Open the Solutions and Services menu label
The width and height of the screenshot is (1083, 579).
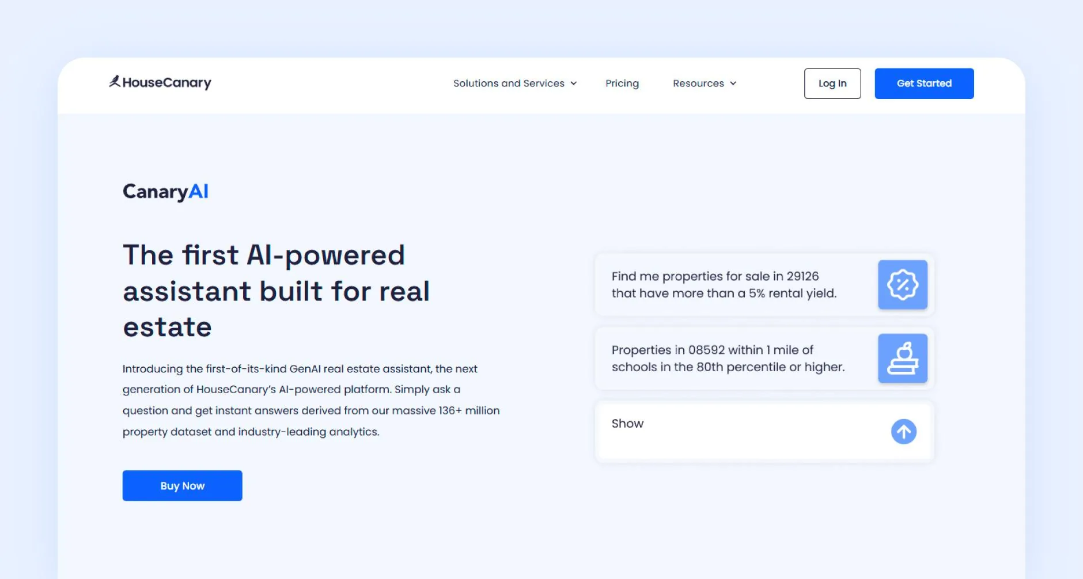[x=509, y=83]
